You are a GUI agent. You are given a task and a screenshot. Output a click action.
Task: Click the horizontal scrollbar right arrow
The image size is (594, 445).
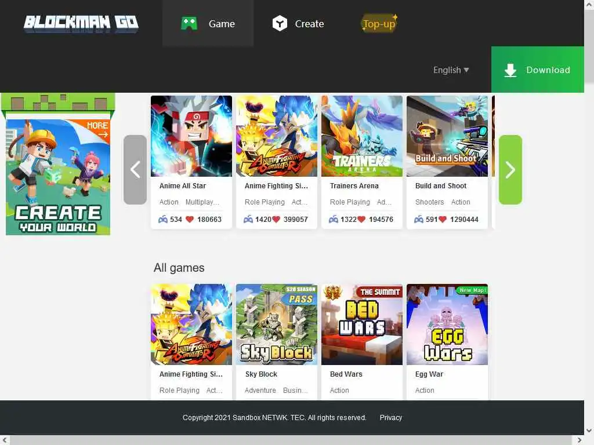click(x=579, y=440)
